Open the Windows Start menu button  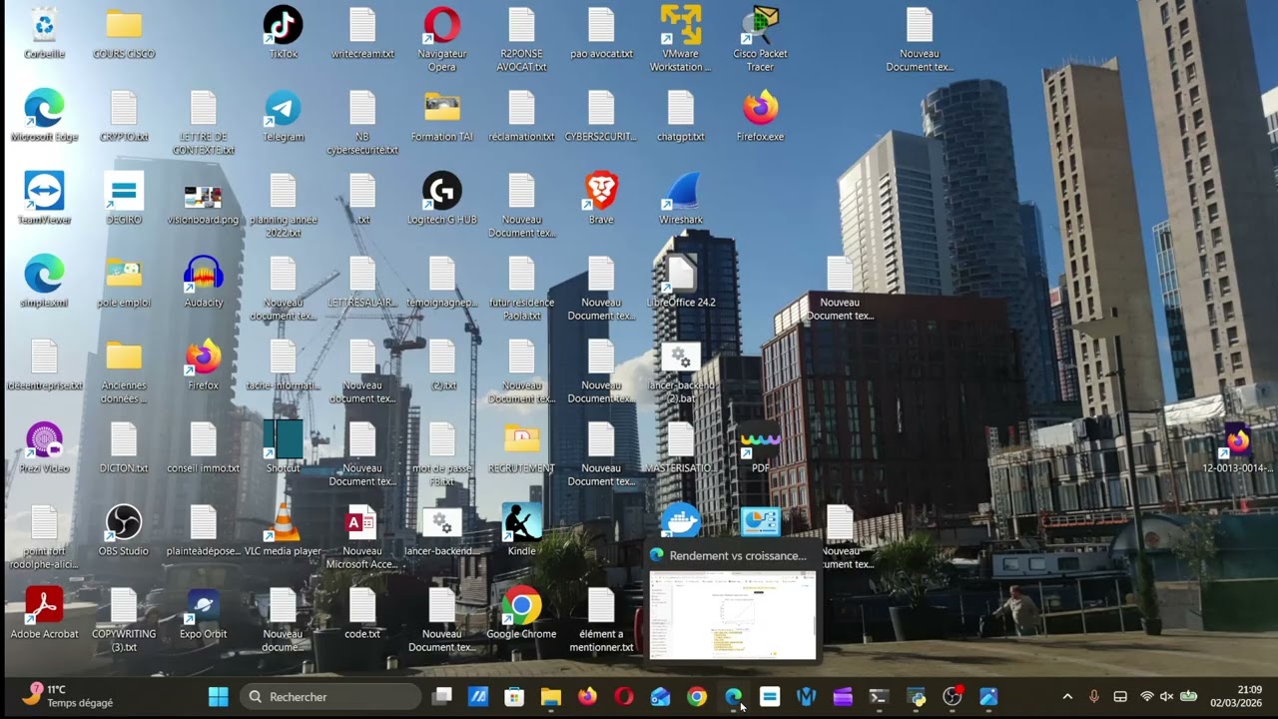(x=218, y=697)
